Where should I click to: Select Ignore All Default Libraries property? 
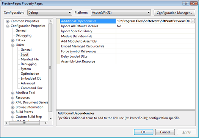coord(80,26)
